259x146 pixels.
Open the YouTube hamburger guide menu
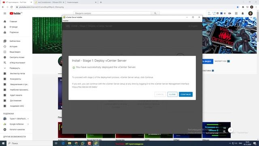point(5,13)
